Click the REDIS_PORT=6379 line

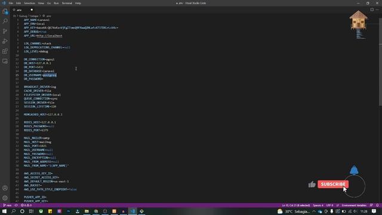(x=36, y=130)
